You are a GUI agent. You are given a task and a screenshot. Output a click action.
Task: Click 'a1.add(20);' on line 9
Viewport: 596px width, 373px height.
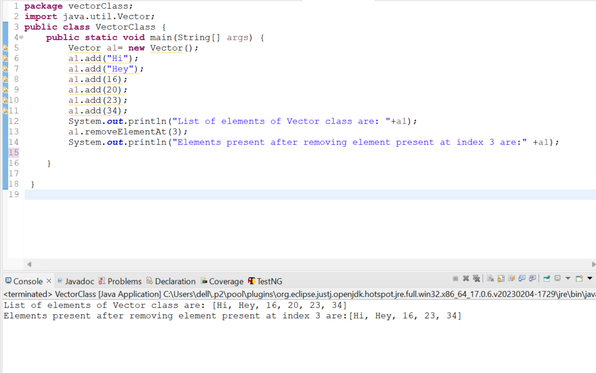(98, 90)
